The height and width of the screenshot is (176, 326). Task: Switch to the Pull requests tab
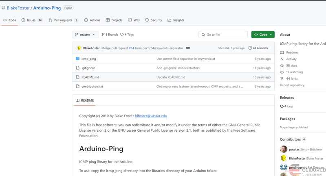tap(60, 20)
